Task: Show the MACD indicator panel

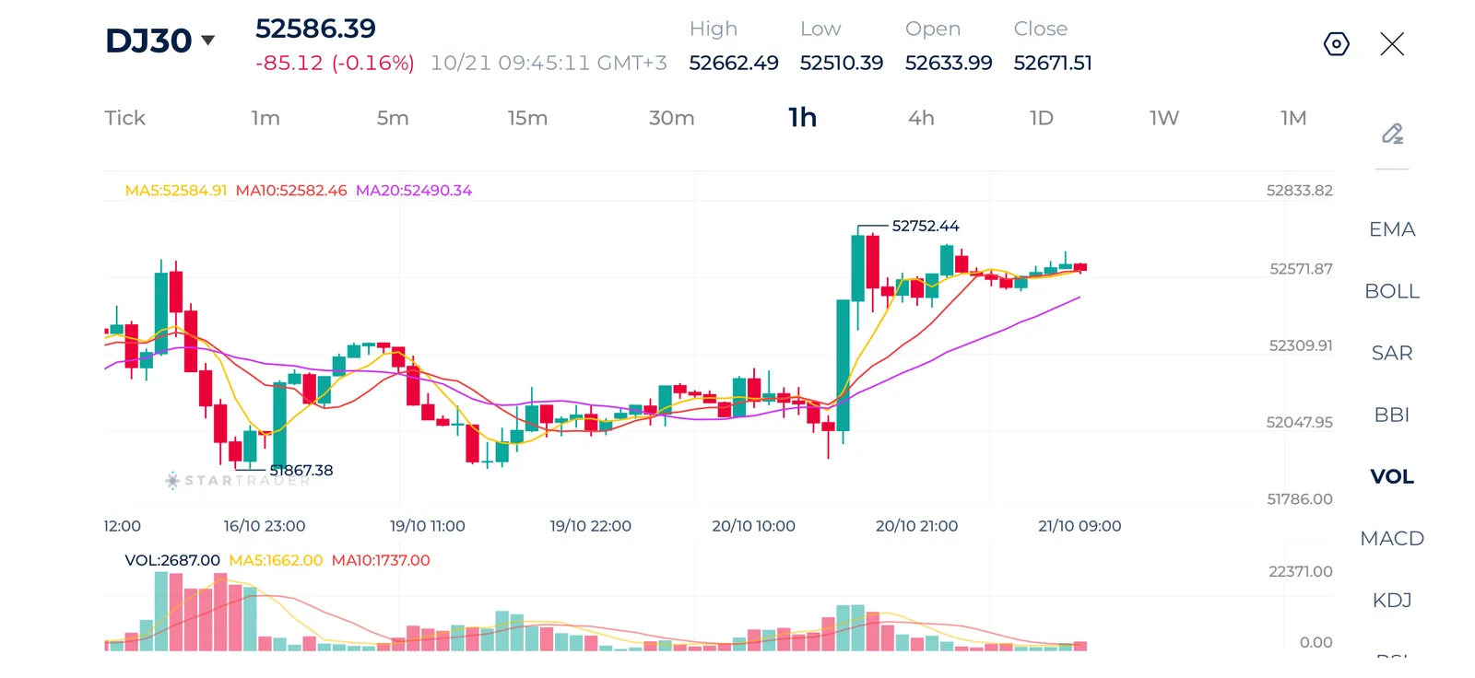Action: pyautogui.click(x=1392, y=538)
